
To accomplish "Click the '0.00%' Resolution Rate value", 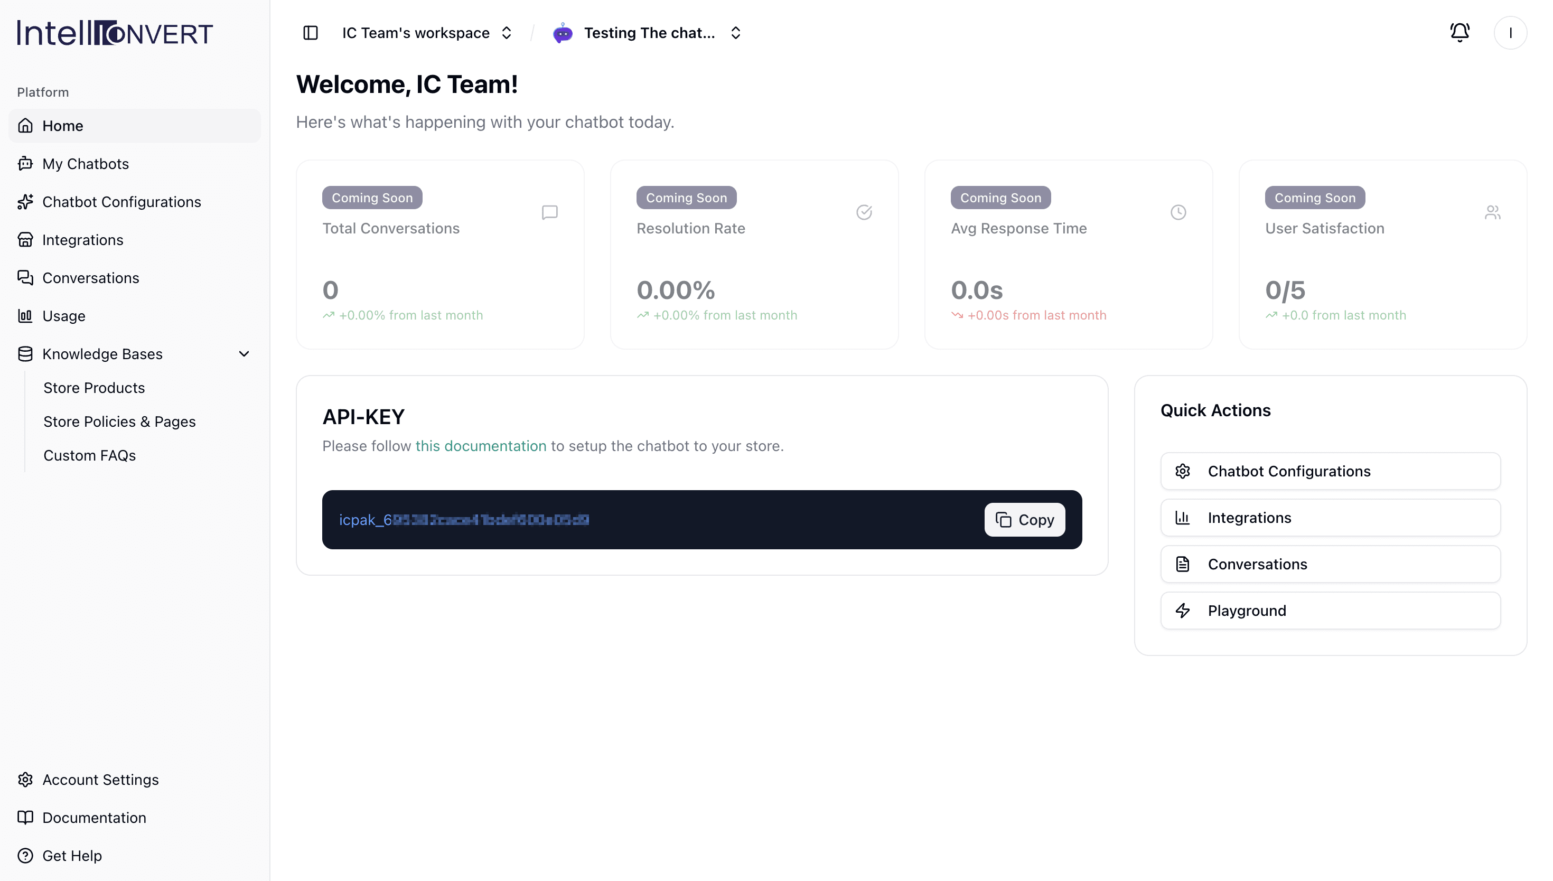I will point(675,290).
